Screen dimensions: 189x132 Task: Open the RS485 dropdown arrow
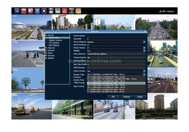[x=144, y=51]
